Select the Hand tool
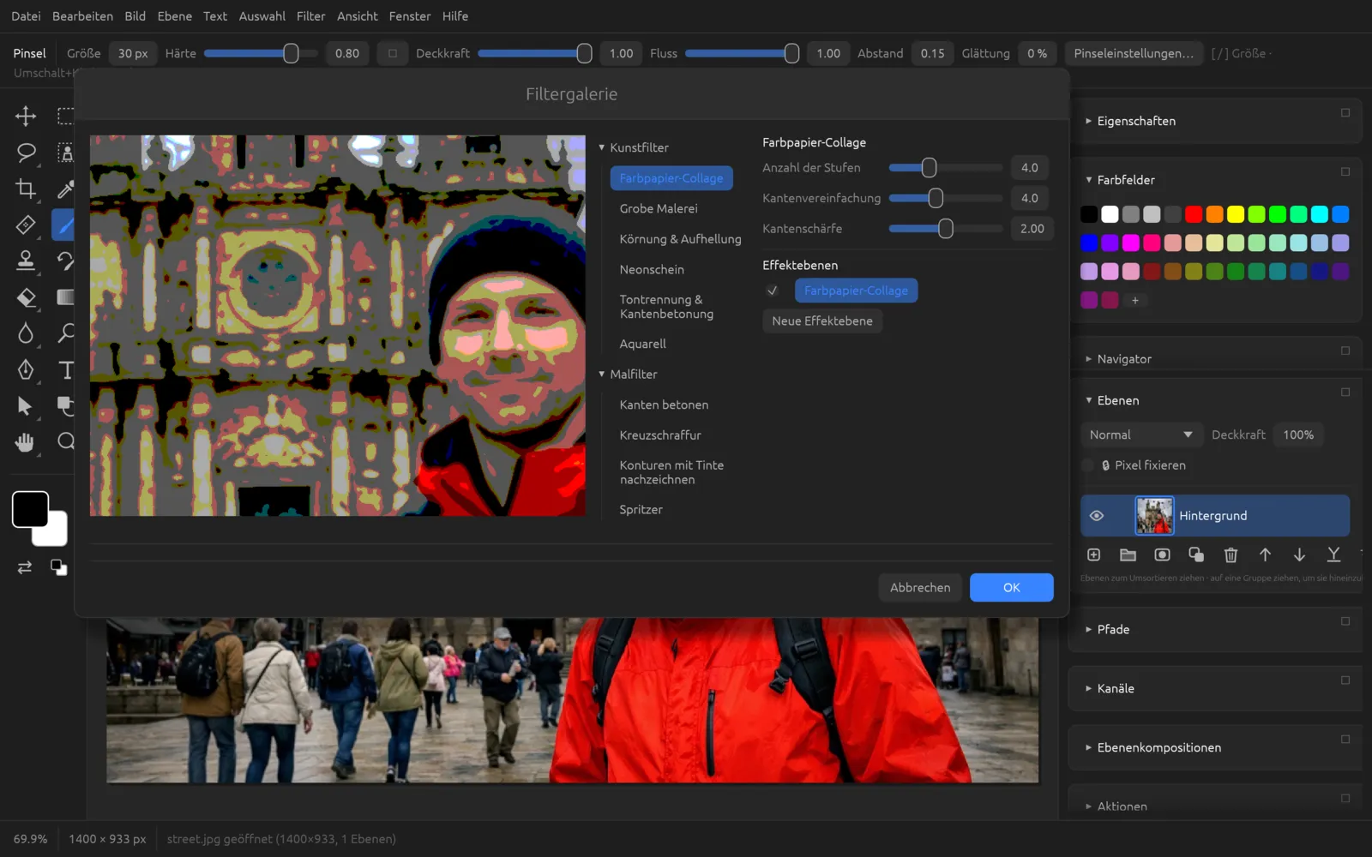The height and width of the screenshot is (857, 1372). point(26,442)
